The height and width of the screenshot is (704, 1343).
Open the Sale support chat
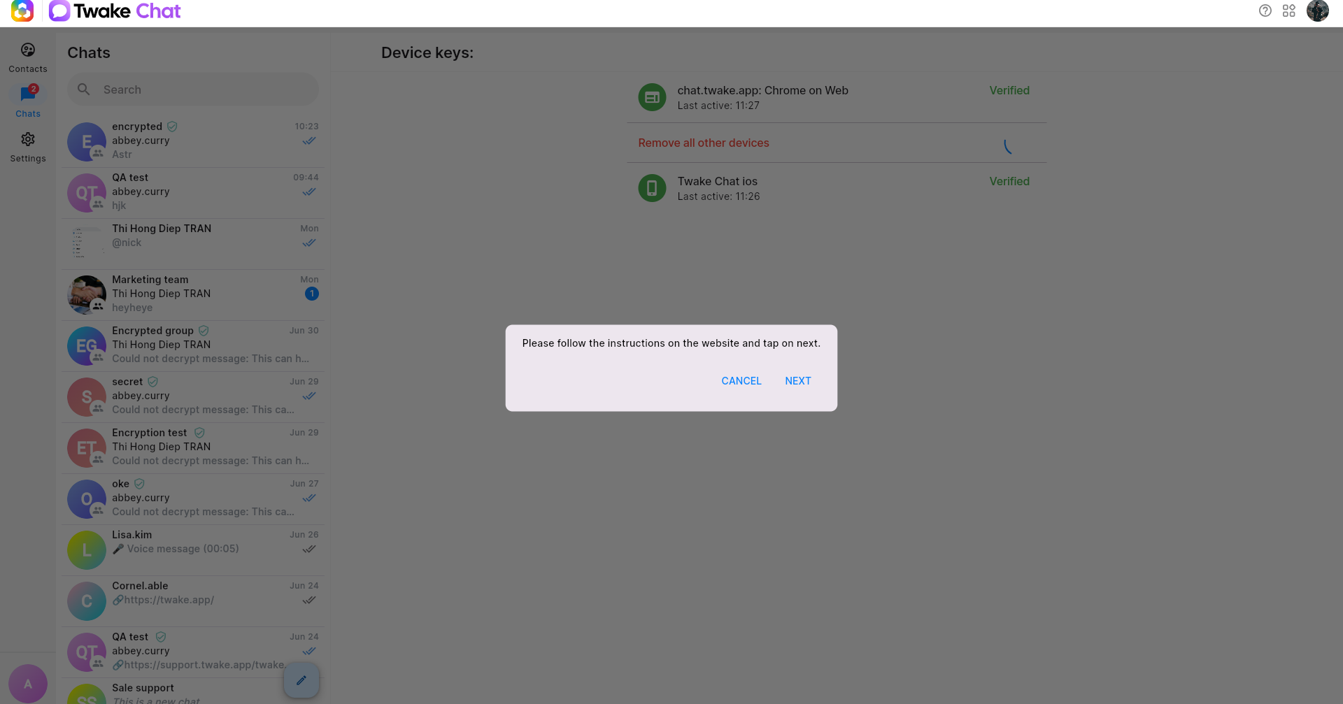pos(193,691)
